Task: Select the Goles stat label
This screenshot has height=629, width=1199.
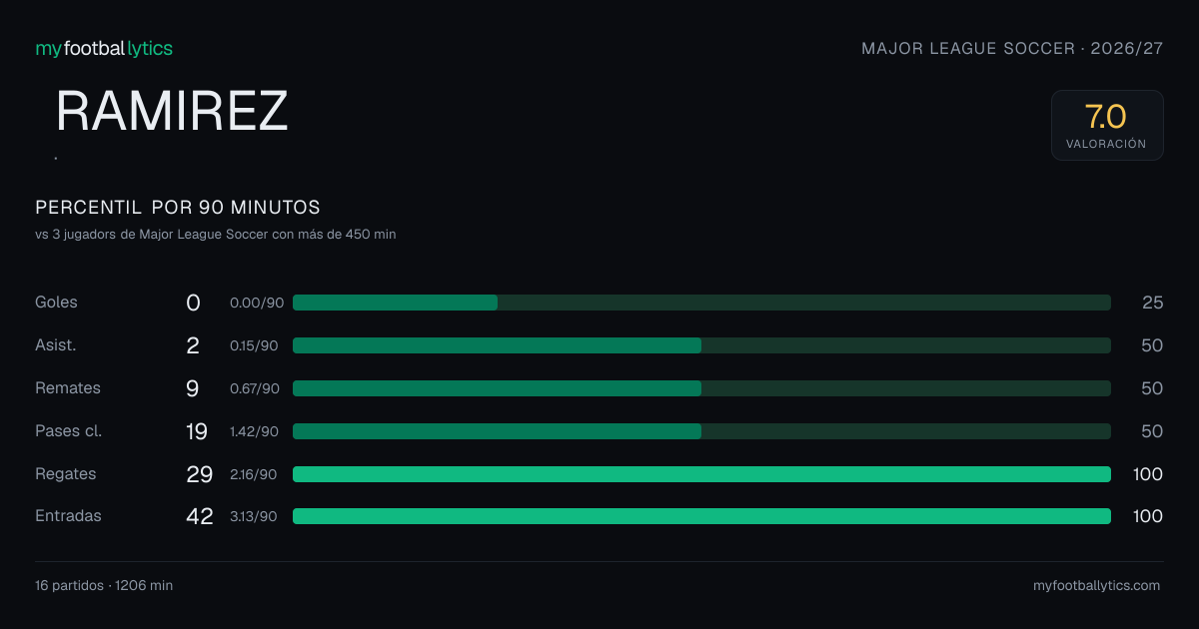Action: click(56, 303)
